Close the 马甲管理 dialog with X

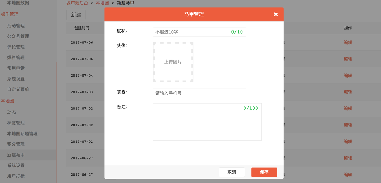pyautogui.click(x=276, y=14)
